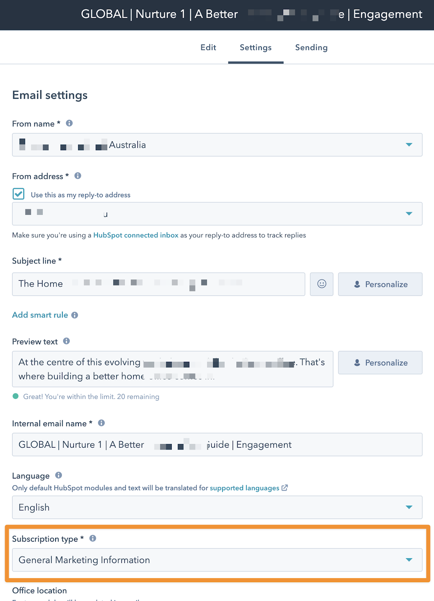Open the From address dropdown
434x601 pixels.
click(x=409, y=214)
